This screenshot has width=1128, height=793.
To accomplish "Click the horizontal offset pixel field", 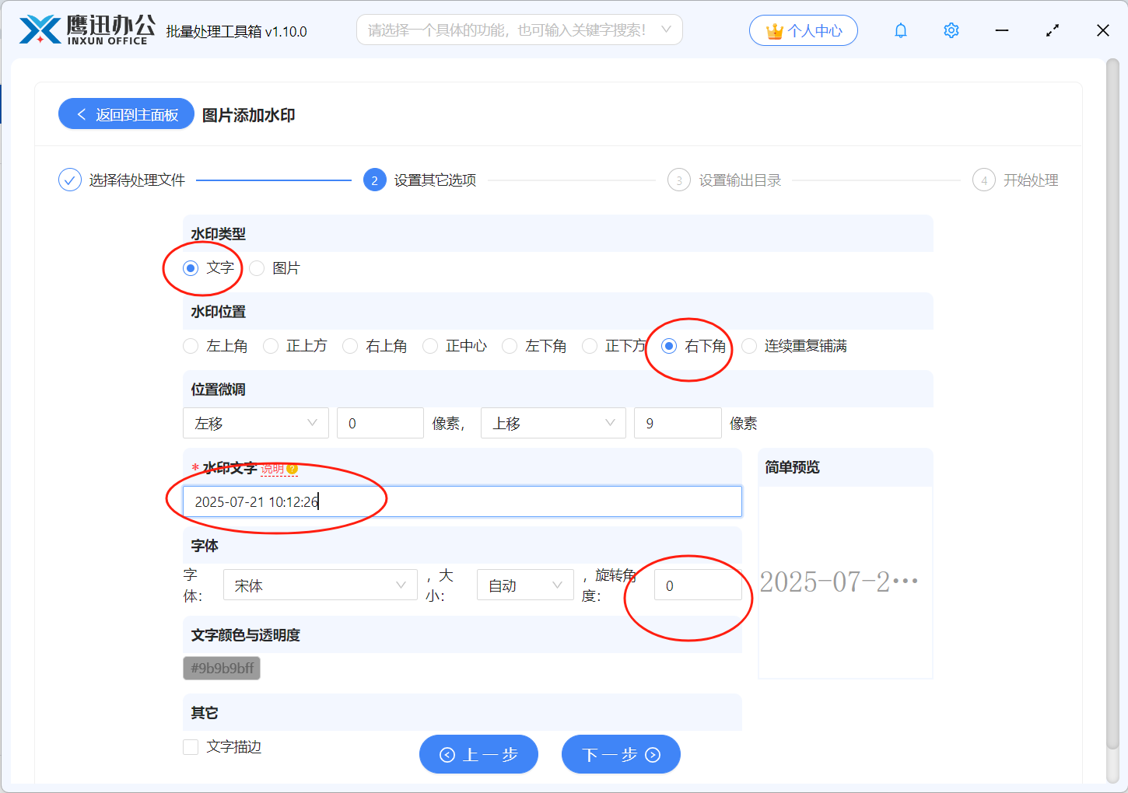I will [380, 423].
